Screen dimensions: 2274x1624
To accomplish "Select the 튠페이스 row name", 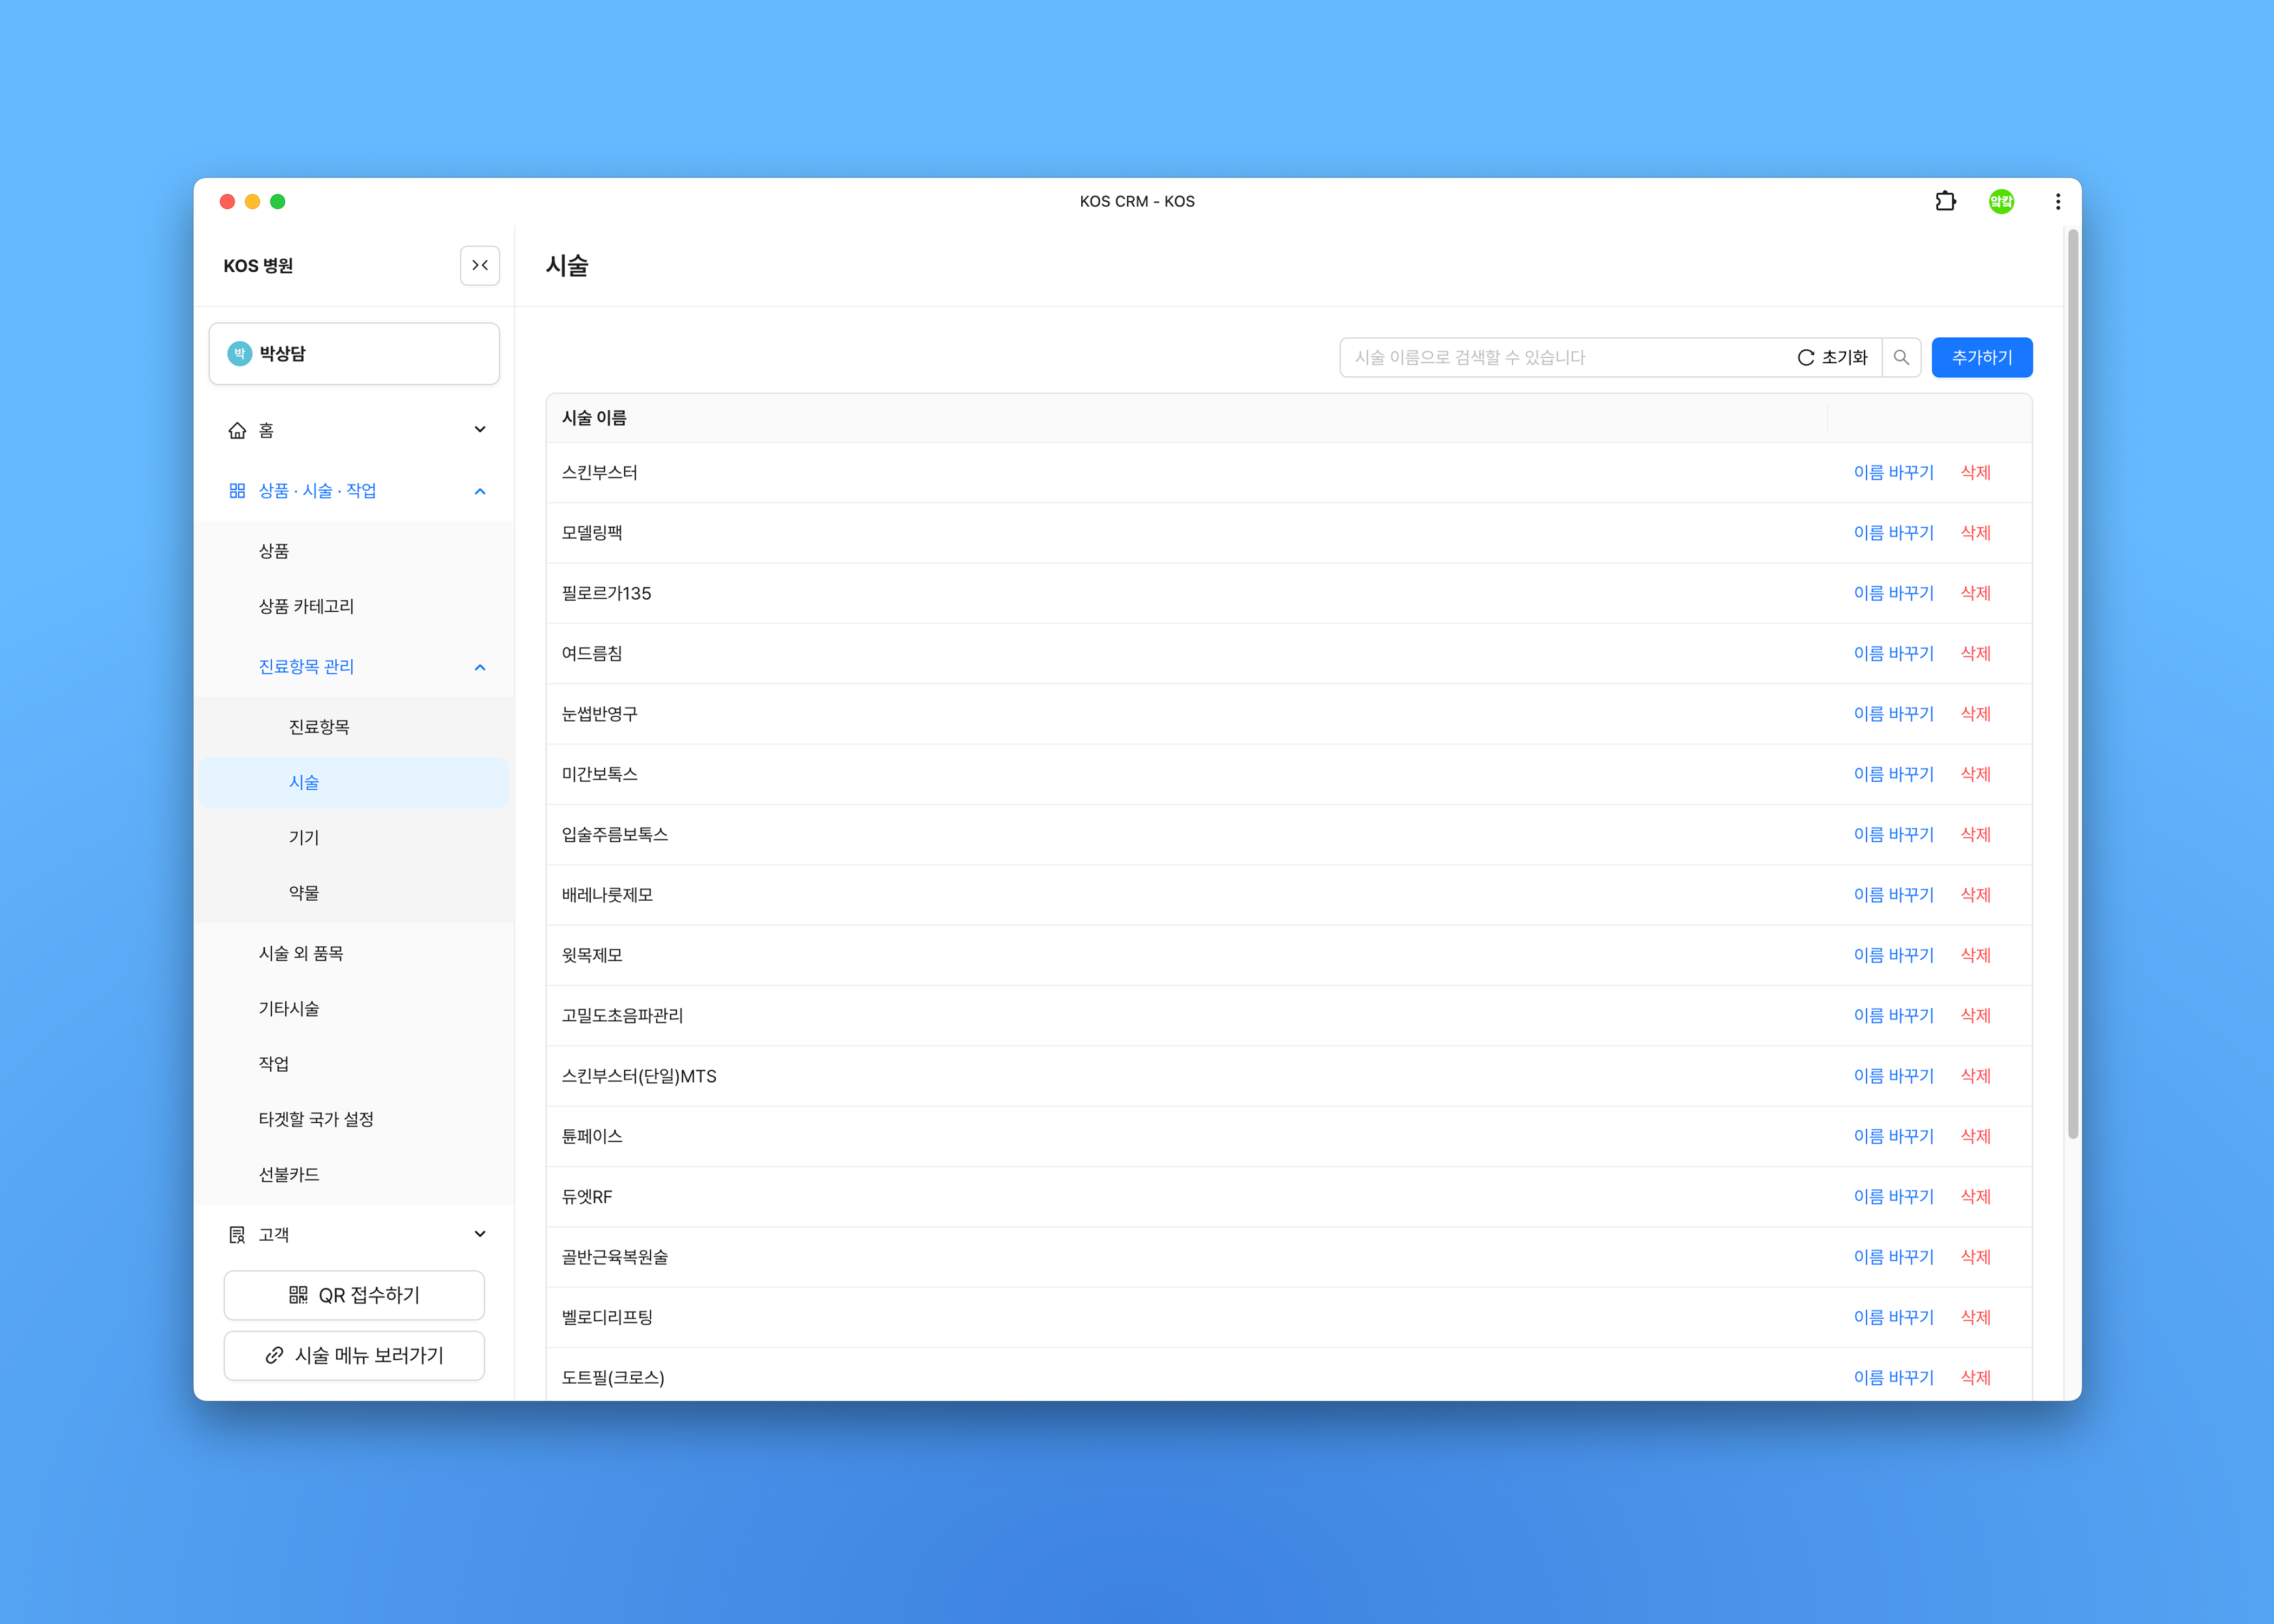I will 592,1136.
